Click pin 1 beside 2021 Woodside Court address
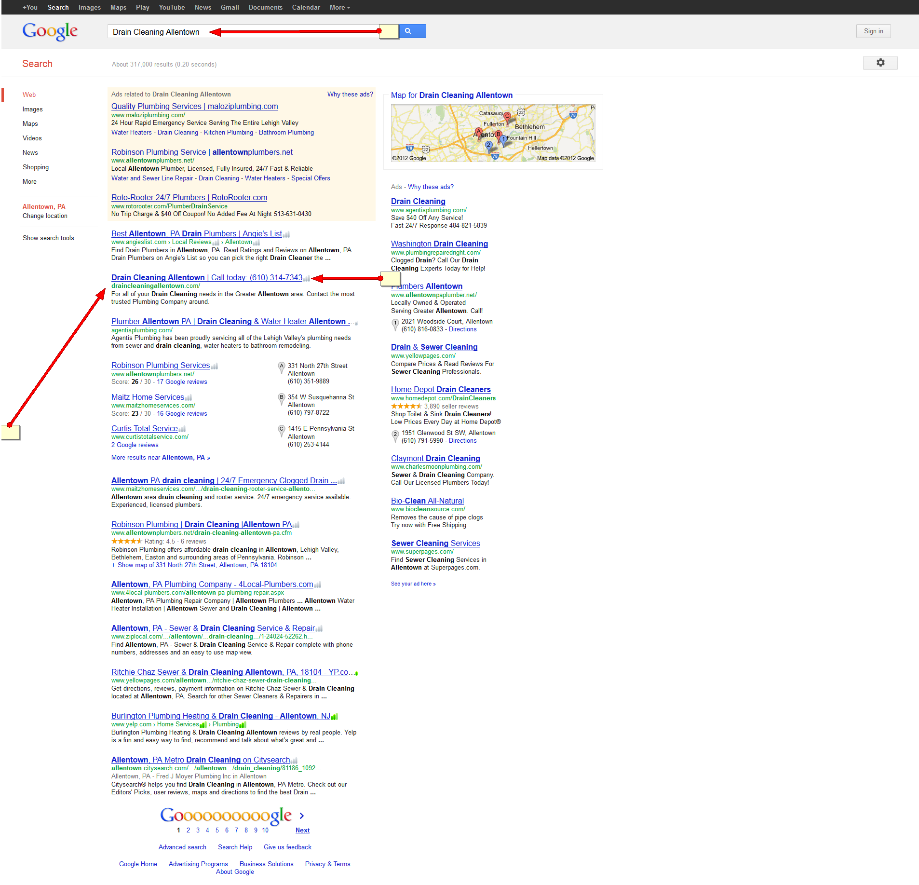This screenshot has height=885, width=919. click(395, 324)
